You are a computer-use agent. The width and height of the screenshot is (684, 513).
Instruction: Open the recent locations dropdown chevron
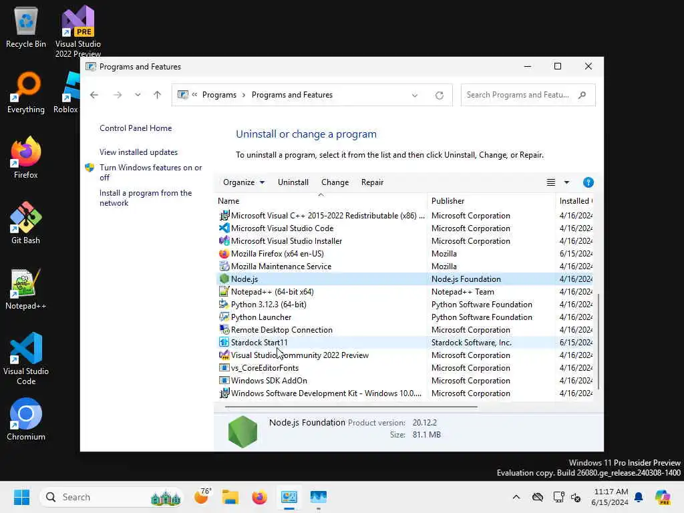138,95
